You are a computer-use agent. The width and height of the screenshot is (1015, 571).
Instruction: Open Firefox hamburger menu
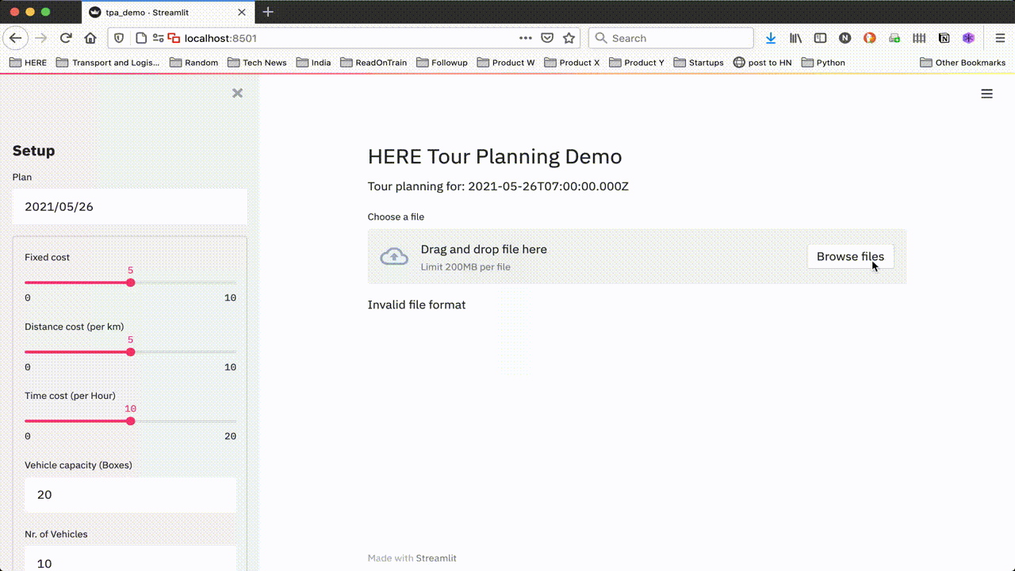pos(1000,38)
